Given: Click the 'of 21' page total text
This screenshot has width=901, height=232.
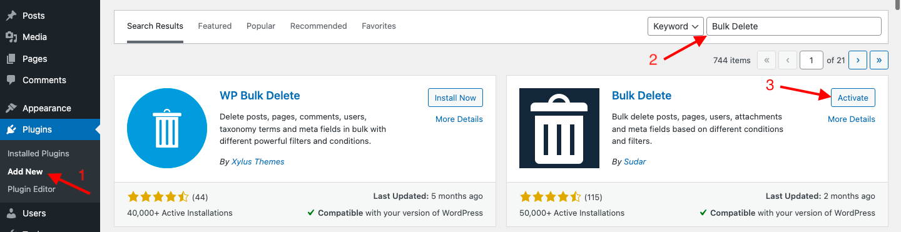Looking at the screenshot, I should tap(836, 60).
